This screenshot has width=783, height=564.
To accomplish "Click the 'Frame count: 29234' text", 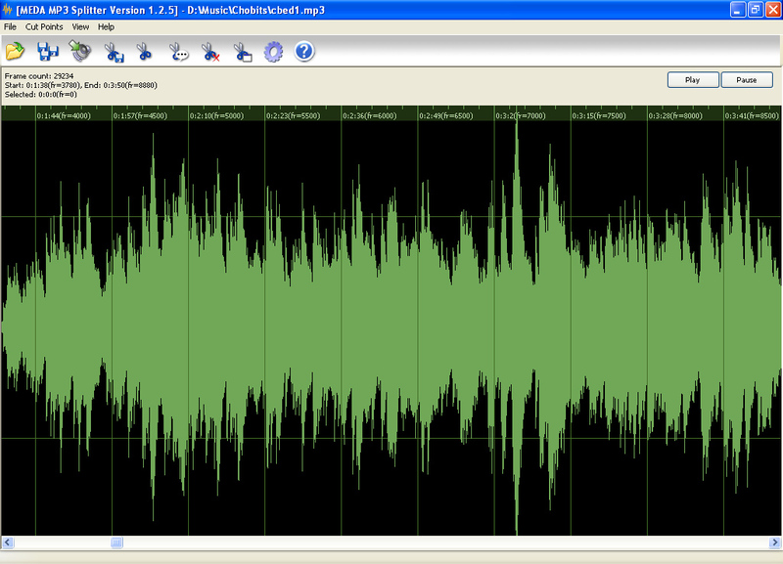I will point(39,76).
